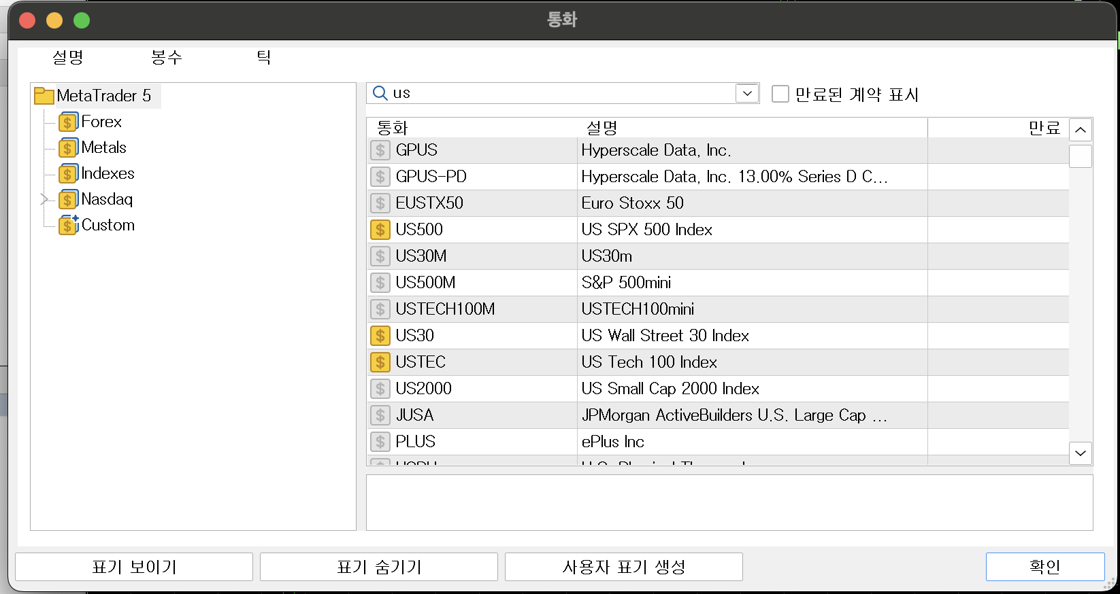Click the 표기 보이기 button
The width and height of the screenshot is (1120, 594).
point(134,567)
